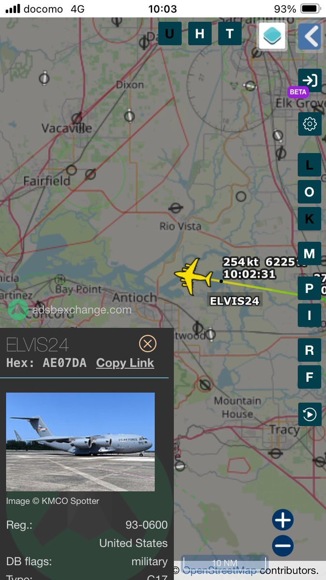The height and width of the screenshot is (580, 326).
Task: Click the Copy Link link
Action: 125,363
